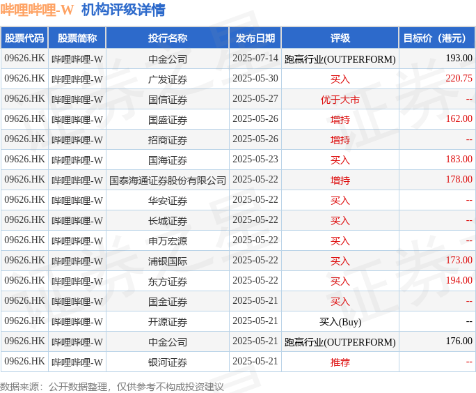Click target price 176.00

tap(459, 341)
